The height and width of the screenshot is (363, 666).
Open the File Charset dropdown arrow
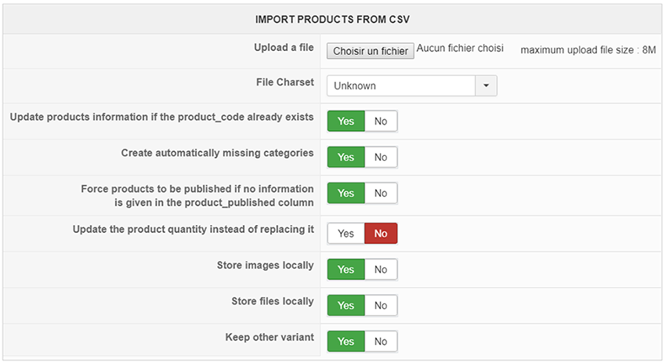pos(486,86)
